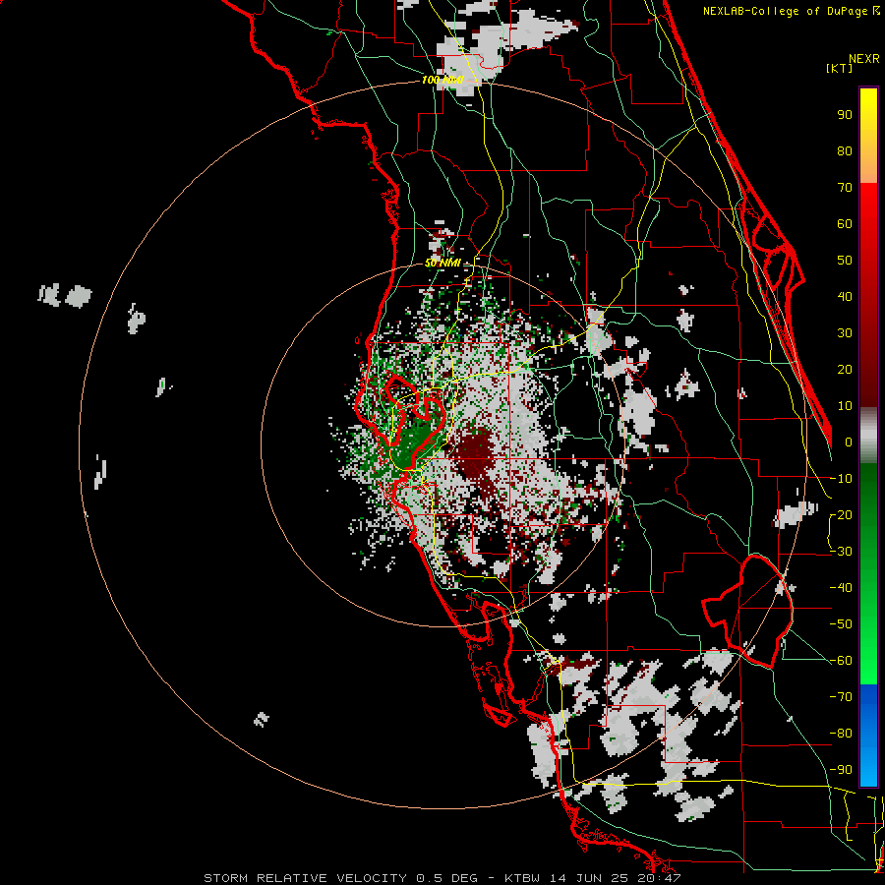
Task: Click the 100 NMI range ring label
Action: coord(442,81)
